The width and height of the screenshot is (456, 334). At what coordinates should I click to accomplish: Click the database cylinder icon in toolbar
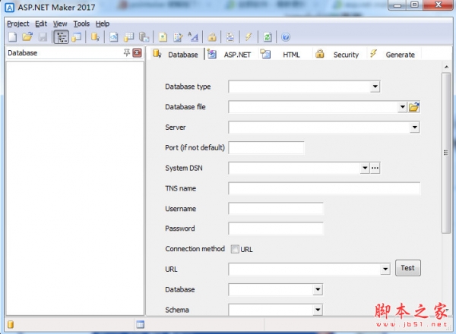95,37
